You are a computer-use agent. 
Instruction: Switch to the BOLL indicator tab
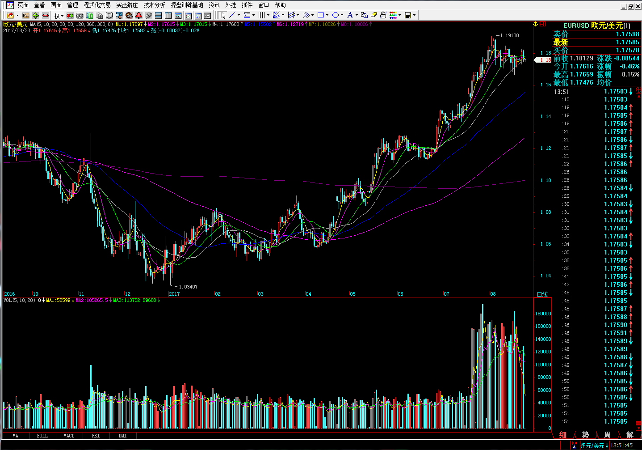pyautogui.click(x=42, y=436)
